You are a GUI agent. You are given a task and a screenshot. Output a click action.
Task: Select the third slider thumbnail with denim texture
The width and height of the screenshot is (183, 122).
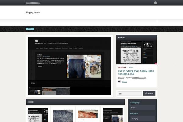point(63,91)
